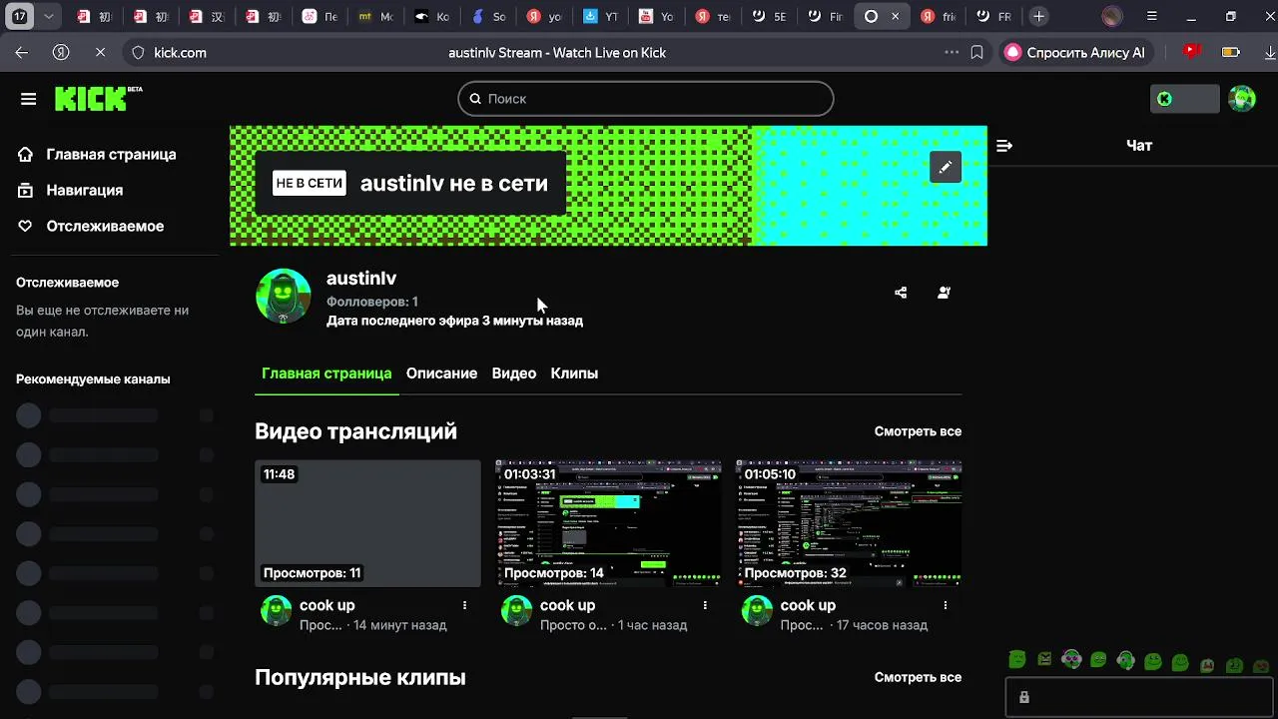Open the hamburger sidebar menu
The image size is (1278, 719).
click(28, 99)
